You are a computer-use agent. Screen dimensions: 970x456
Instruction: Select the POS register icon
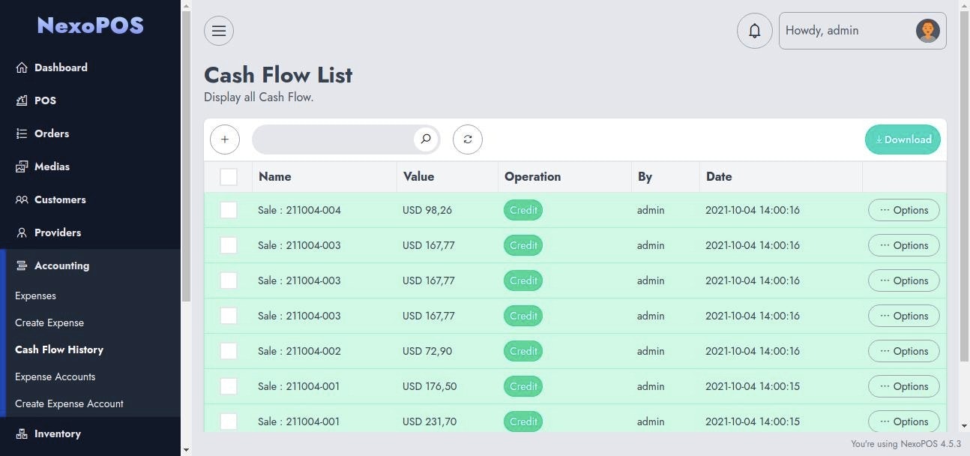[22, 100]
